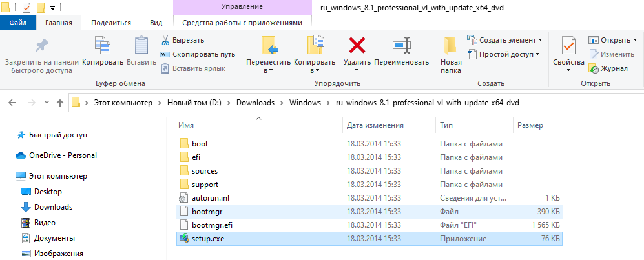Click the Файл "EFI" type cell
The width and height of the screenshot is (644, 260).
[459, 225]
